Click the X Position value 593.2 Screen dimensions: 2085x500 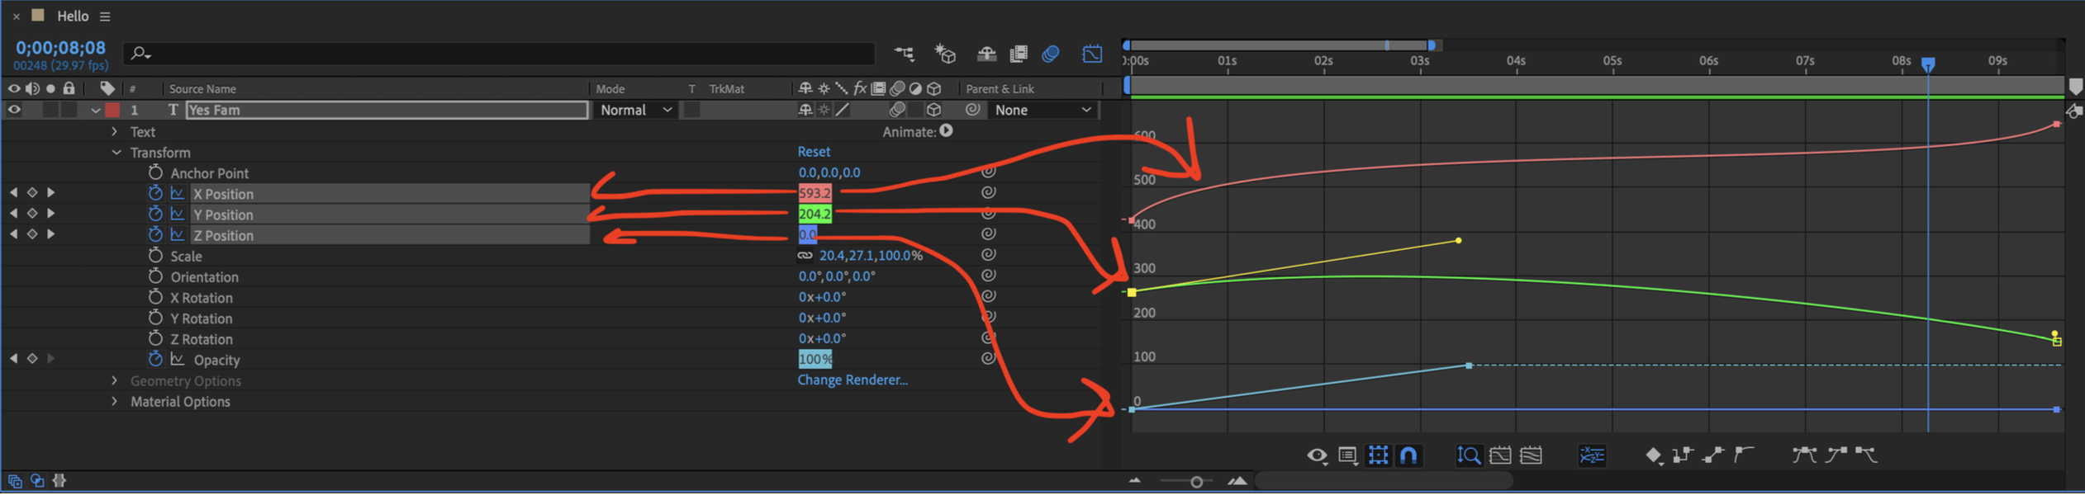pyautogui.click(x=815, y=193)
